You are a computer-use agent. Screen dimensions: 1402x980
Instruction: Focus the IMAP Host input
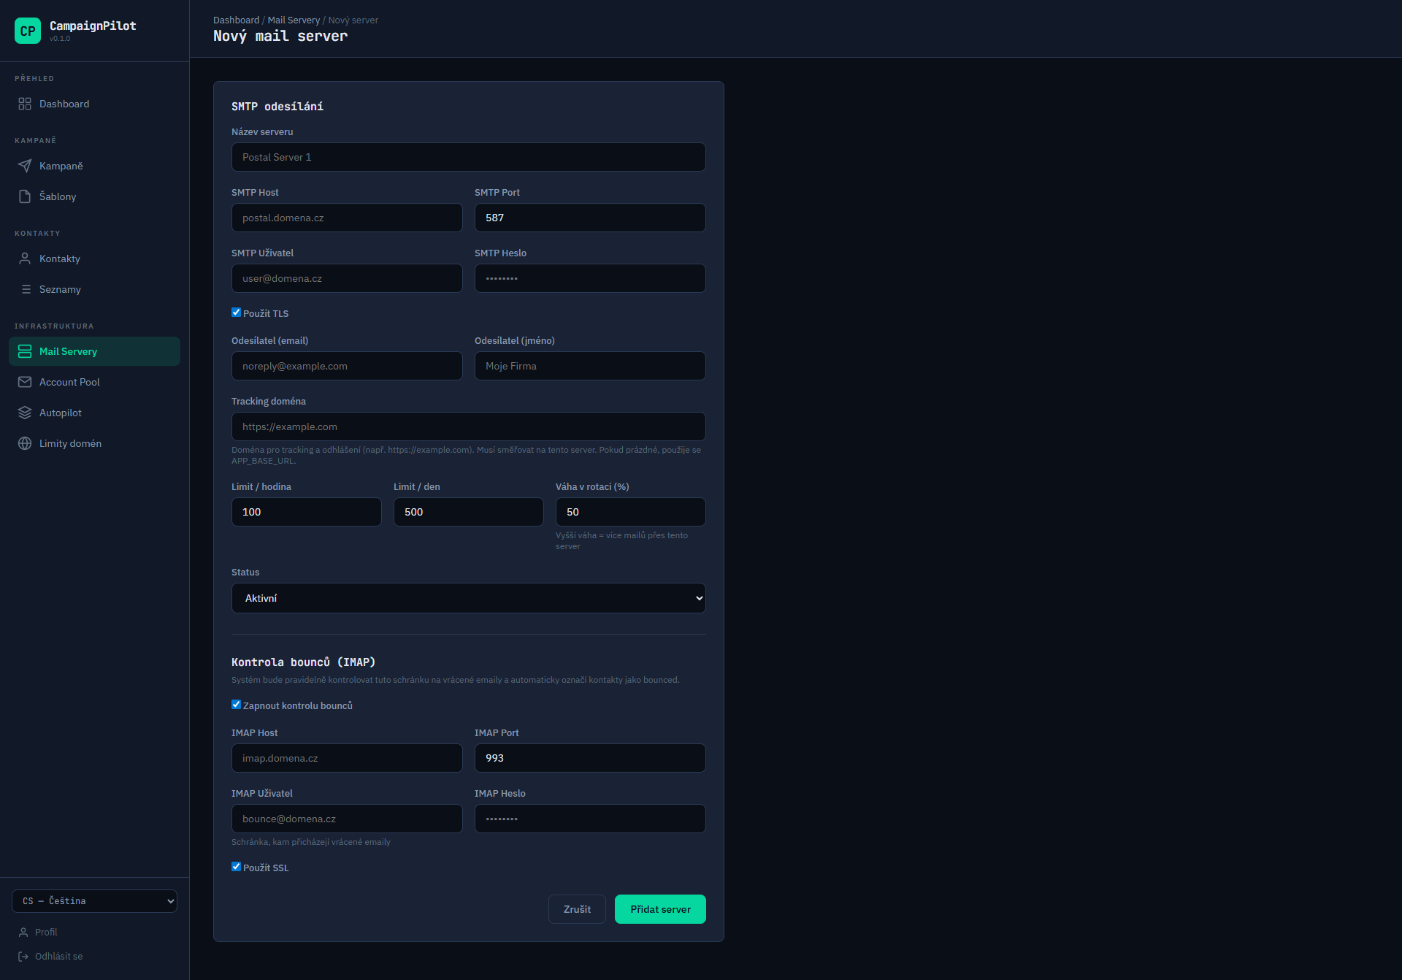[x=347, y=758]
